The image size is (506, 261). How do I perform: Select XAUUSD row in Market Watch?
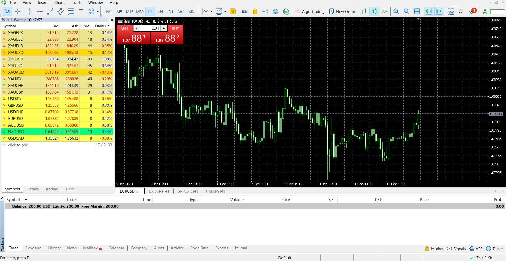pyautogui.click(x=57, y=52)
